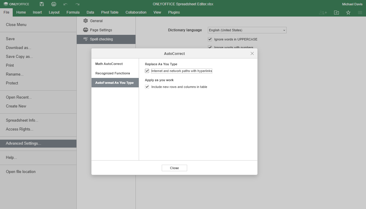Toggle Ignore words in UPPERCASE checkbox
366x209 pixels.
(x=210, y=39)
